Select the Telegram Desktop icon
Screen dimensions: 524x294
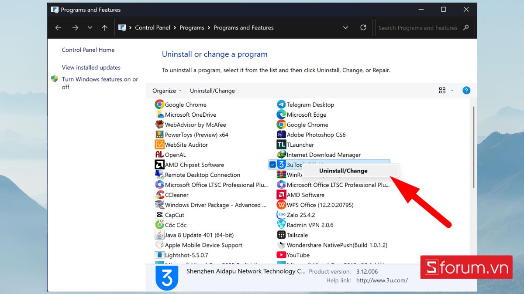(281, 105)
